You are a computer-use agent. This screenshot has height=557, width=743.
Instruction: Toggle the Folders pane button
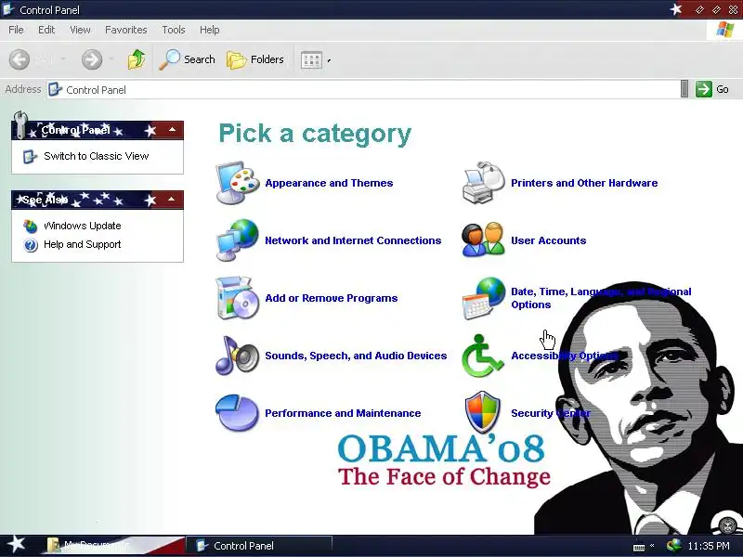click(254, 59)
